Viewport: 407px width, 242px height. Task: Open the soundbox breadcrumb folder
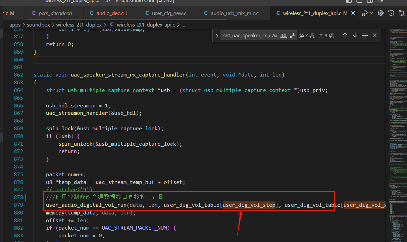pos(38,25)
